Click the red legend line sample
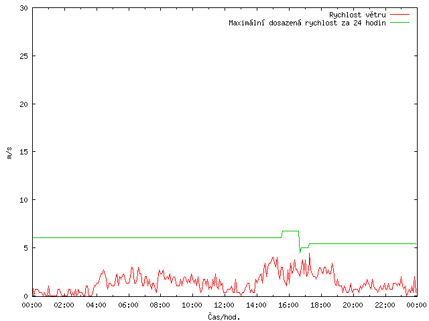This screenshot has width=429, height=321. 400,15
